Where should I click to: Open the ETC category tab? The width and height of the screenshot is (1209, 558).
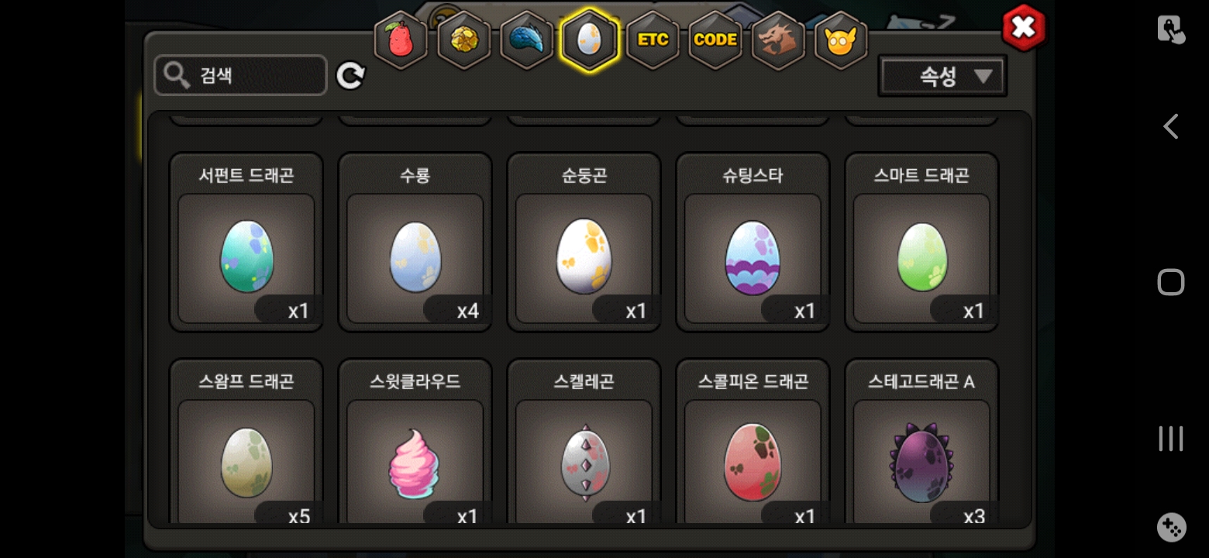pos(653,40)
